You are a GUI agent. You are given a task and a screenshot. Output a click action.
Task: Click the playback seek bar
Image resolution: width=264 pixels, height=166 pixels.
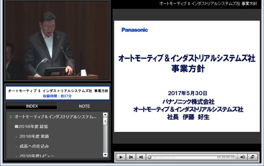[x=181, y=157]
